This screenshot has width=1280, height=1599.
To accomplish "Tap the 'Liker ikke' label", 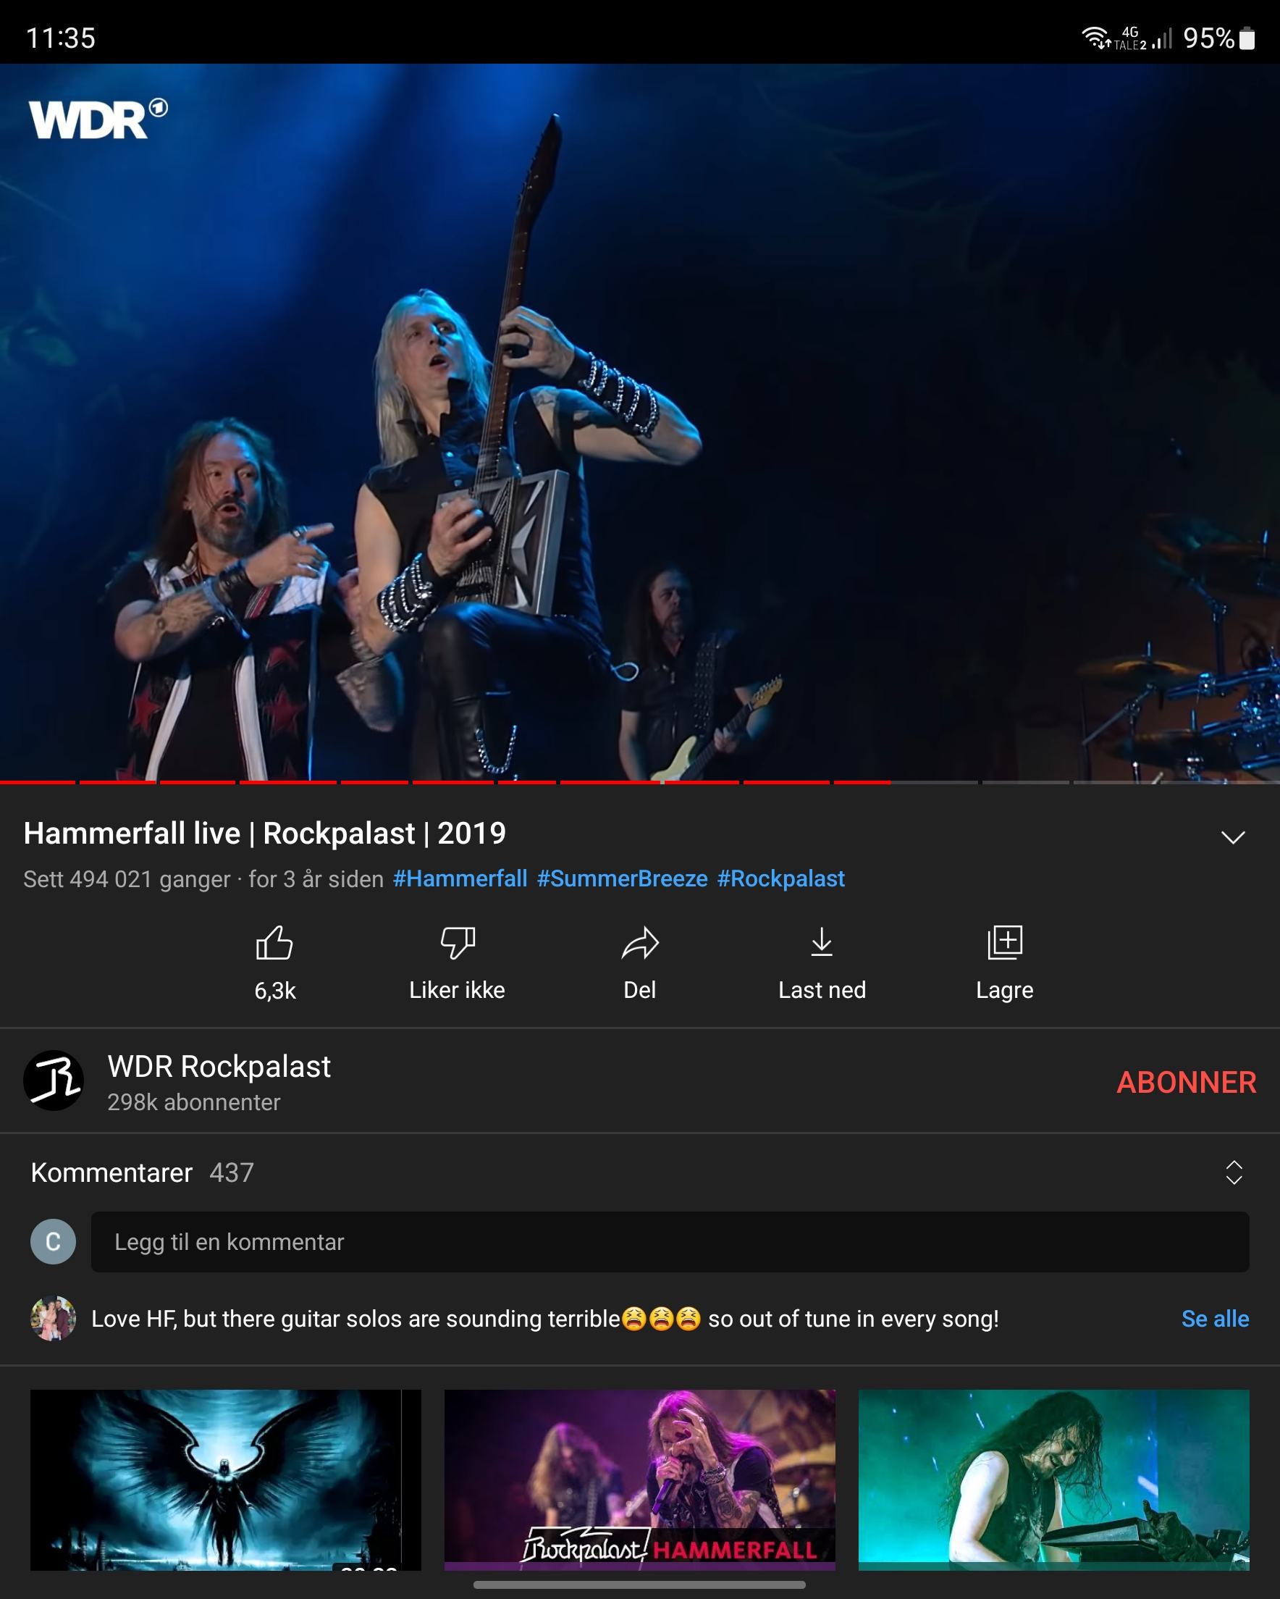I will point(457,990).
